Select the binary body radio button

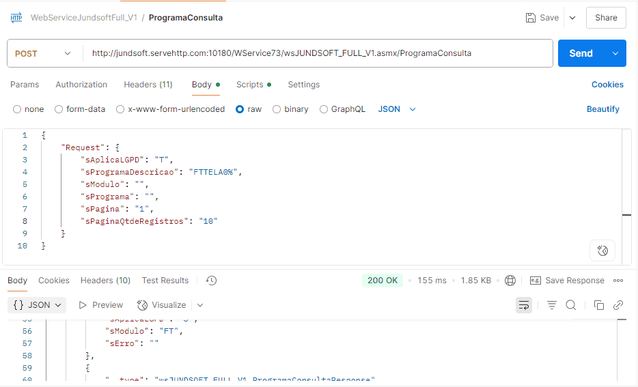coord(277,109)
